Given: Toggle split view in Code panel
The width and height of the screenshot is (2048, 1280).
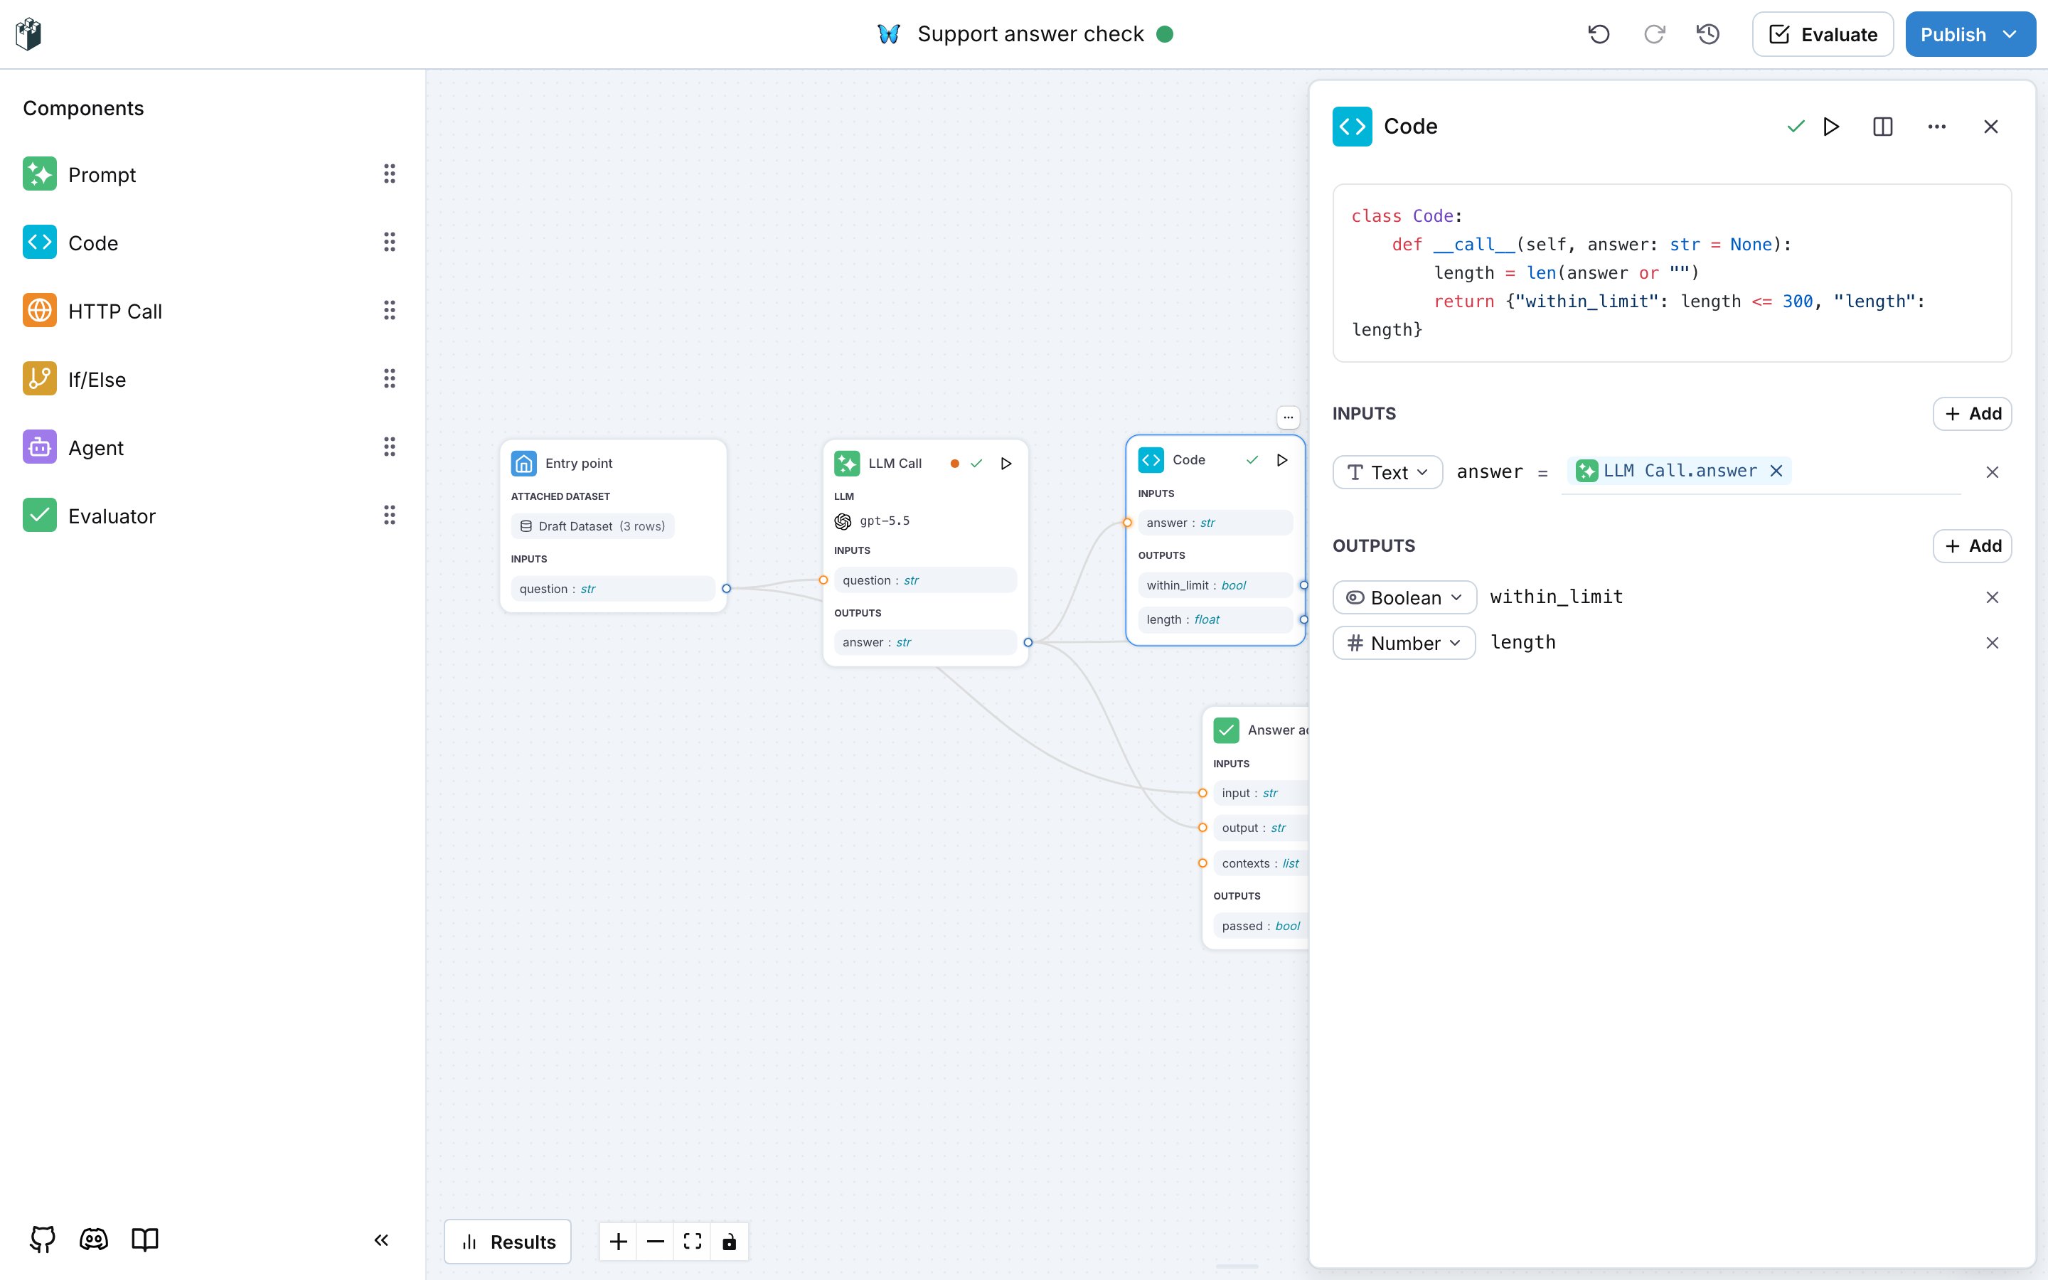Looking at the screenshot, I should [1883, 126].
